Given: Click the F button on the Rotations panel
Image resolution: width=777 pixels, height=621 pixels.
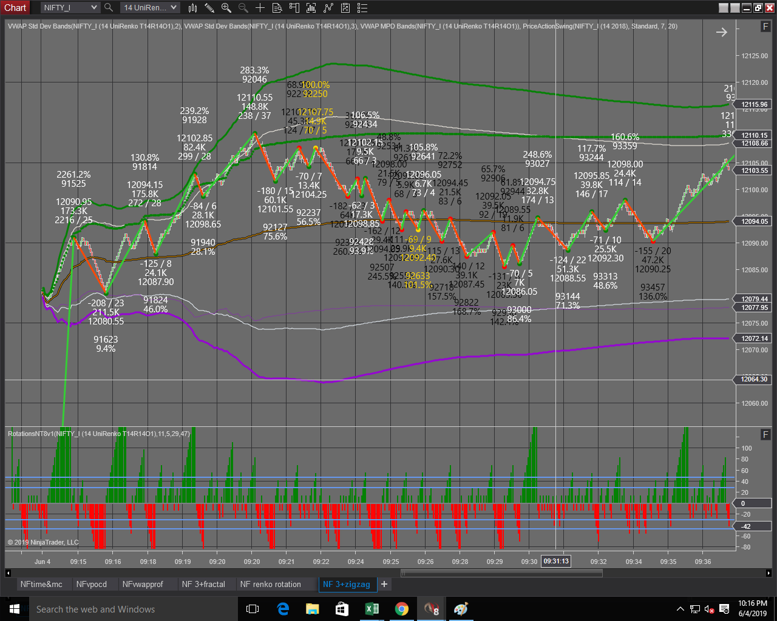Looking at the screenshot, I should [765, 434].
